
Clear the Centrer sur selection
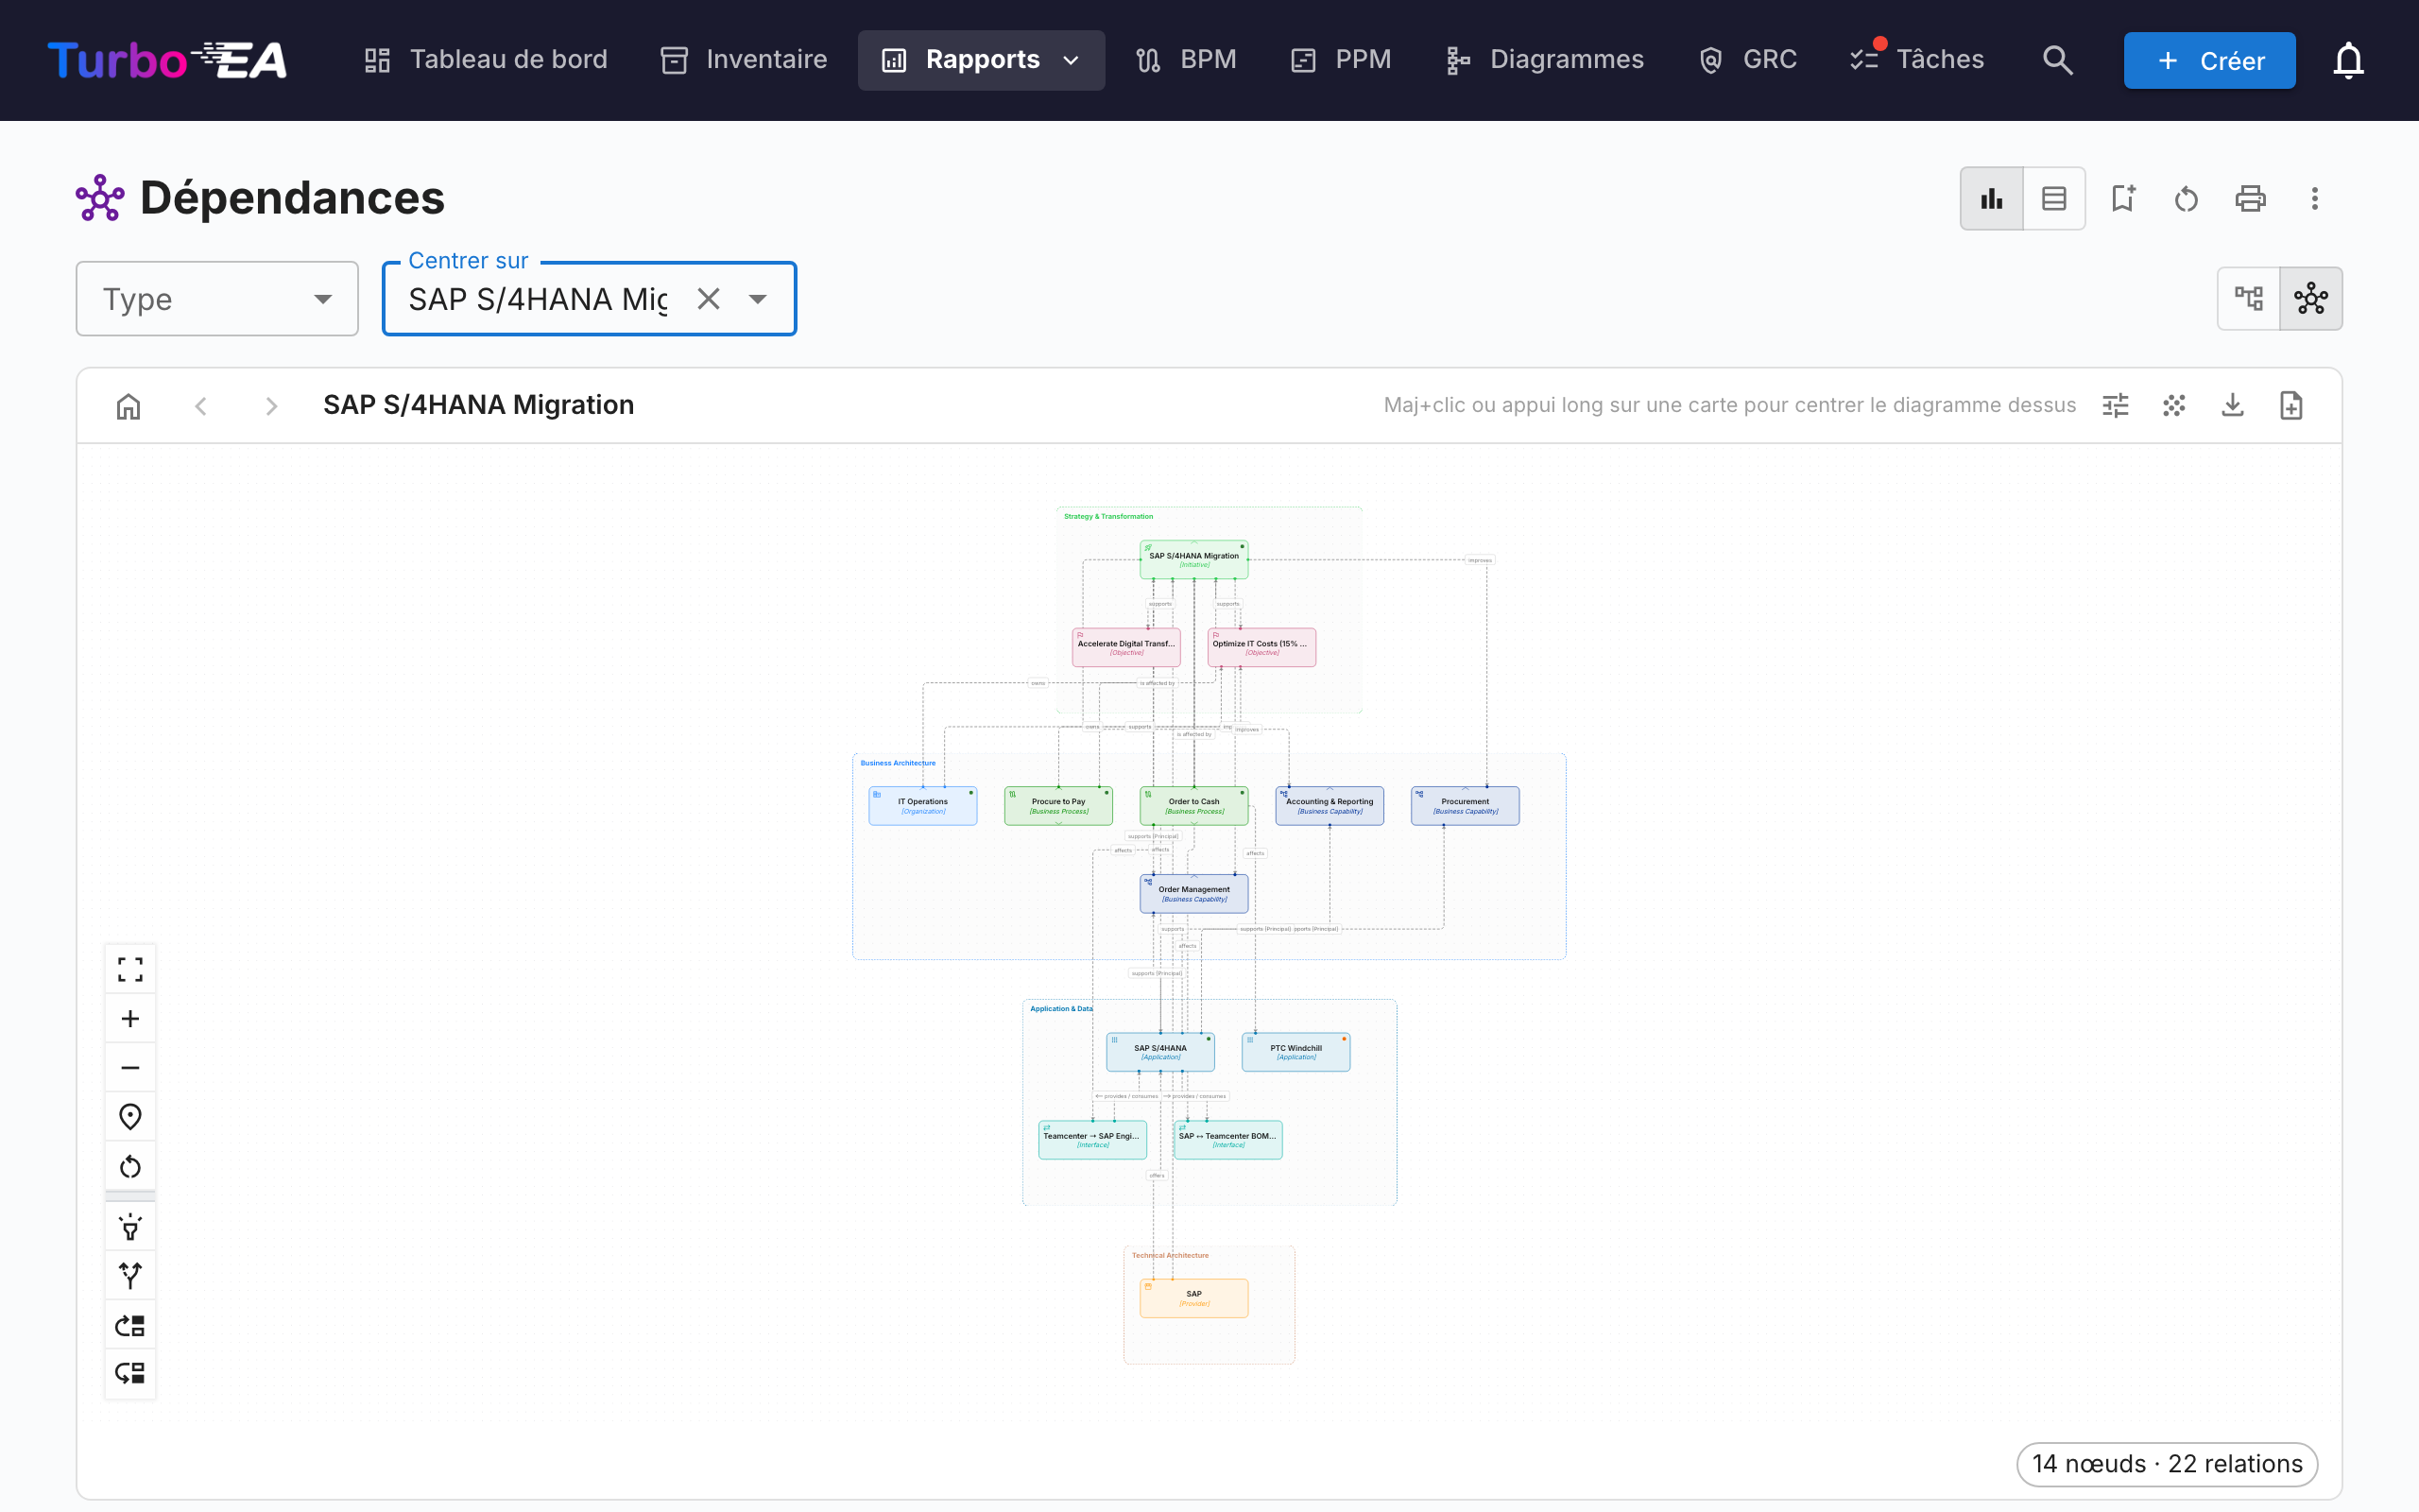[709, 299]
